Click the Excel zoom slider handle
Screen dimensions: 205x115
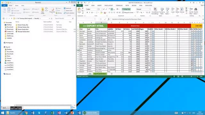(191, 76)
